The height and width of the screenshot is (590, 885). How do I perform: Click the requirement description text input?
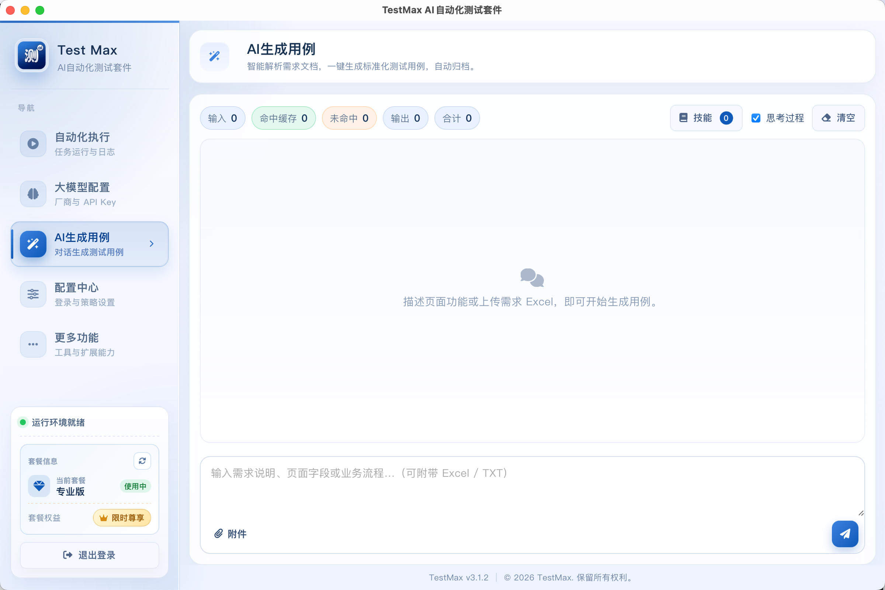tap(532, 487)
